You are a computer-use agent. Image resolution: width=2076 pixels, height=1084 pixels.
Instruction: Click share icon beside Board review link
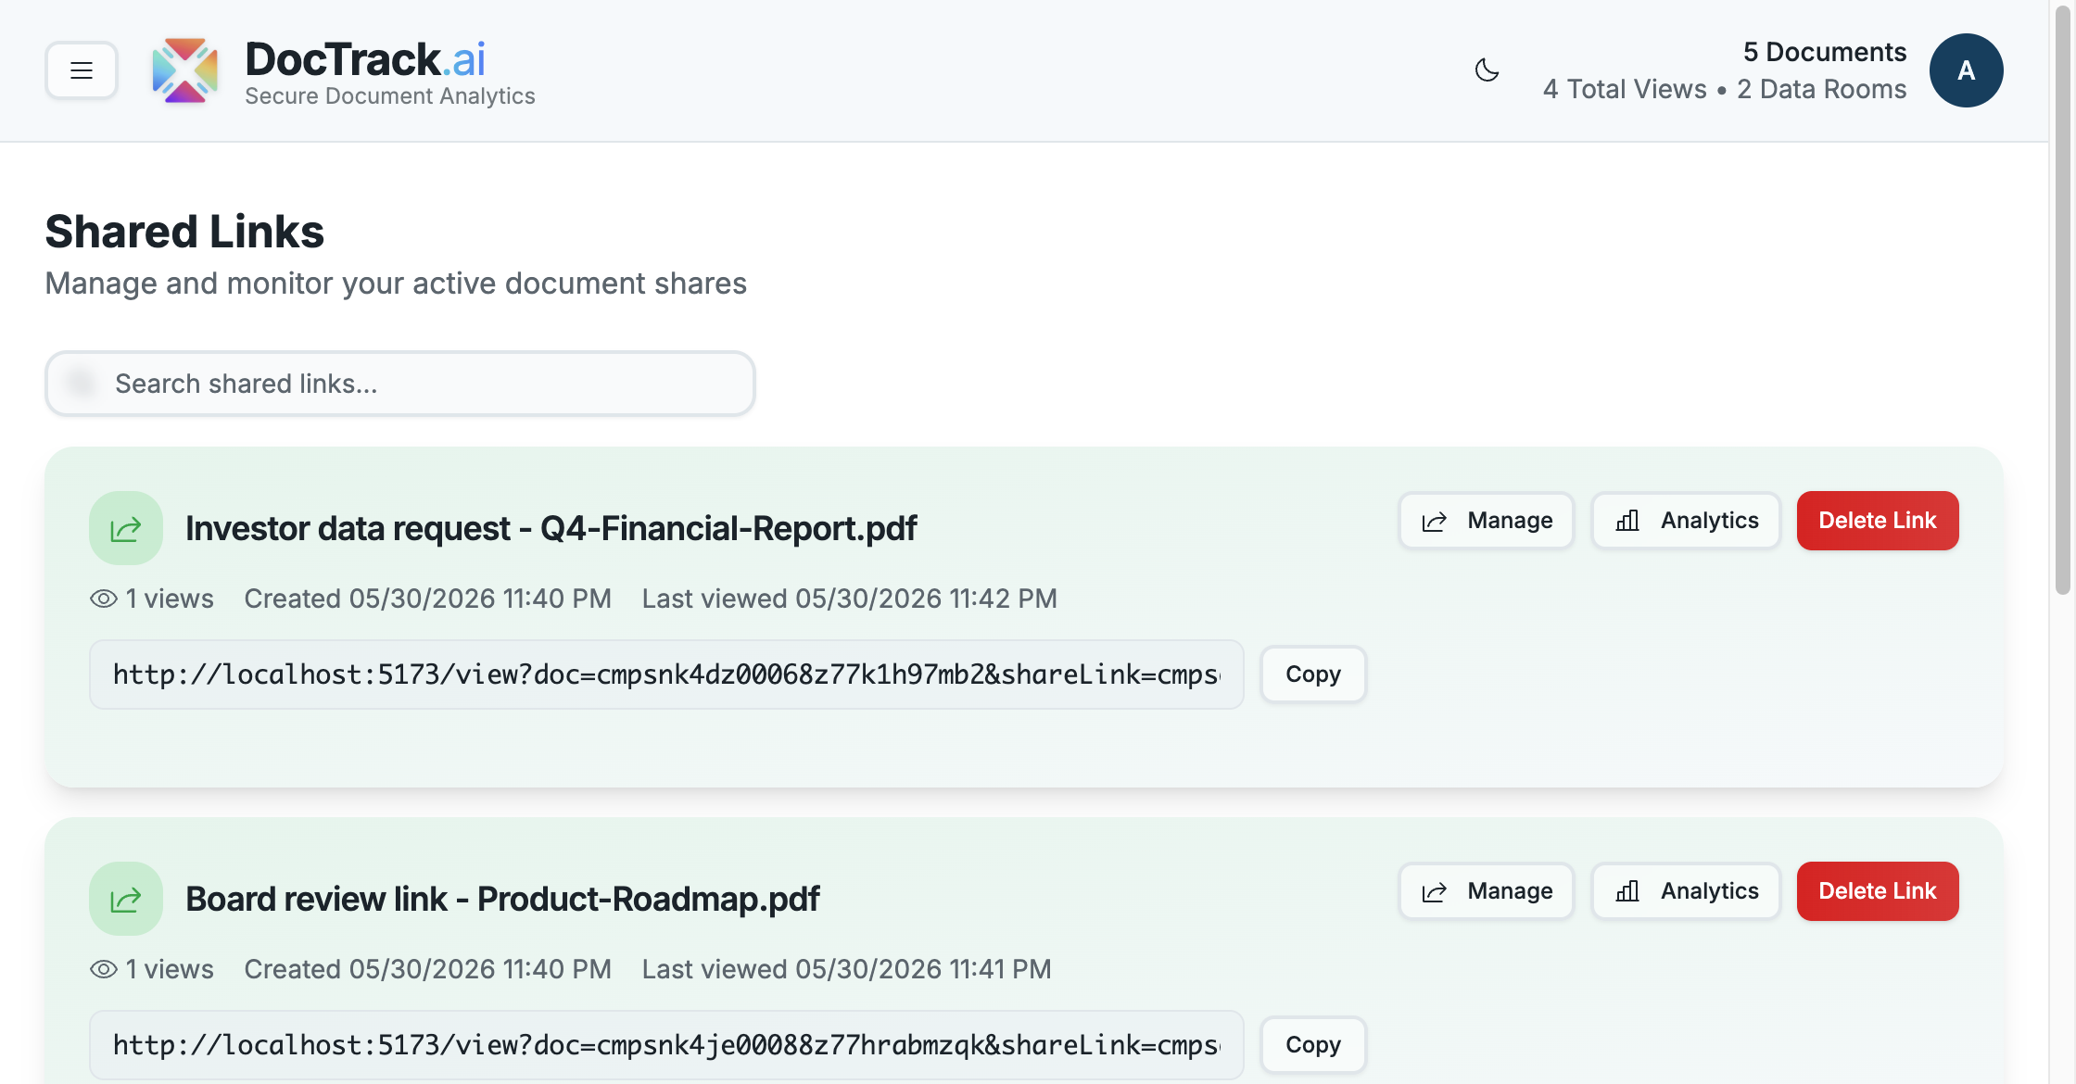126,899
